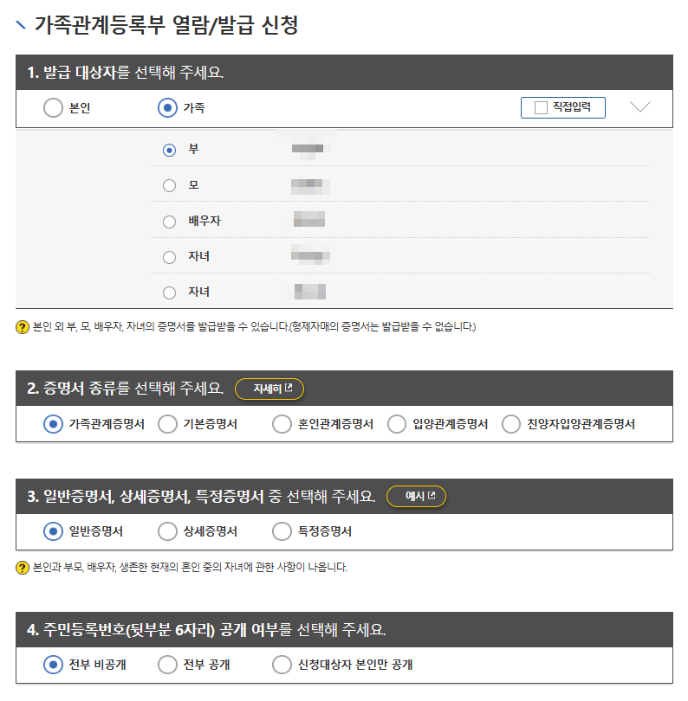
Task: Select 신청대상자 본인만 공개 option
Action: pos(282,664)
